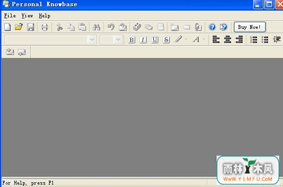Activate context help arrow-question icon
Viewport: 283px width, 187px height.
(x=224, y=27)
